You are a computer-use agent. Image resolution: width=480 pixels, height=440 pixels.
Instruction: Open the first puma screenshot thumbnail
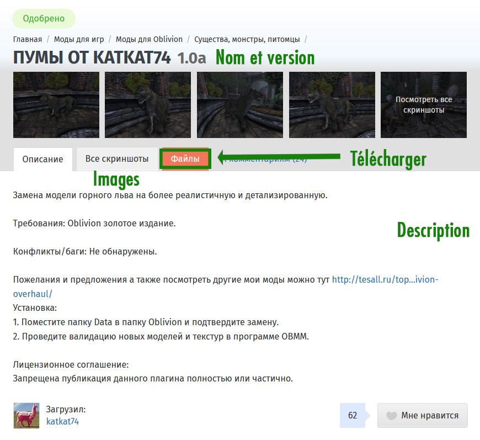click(x=56, y=105)
